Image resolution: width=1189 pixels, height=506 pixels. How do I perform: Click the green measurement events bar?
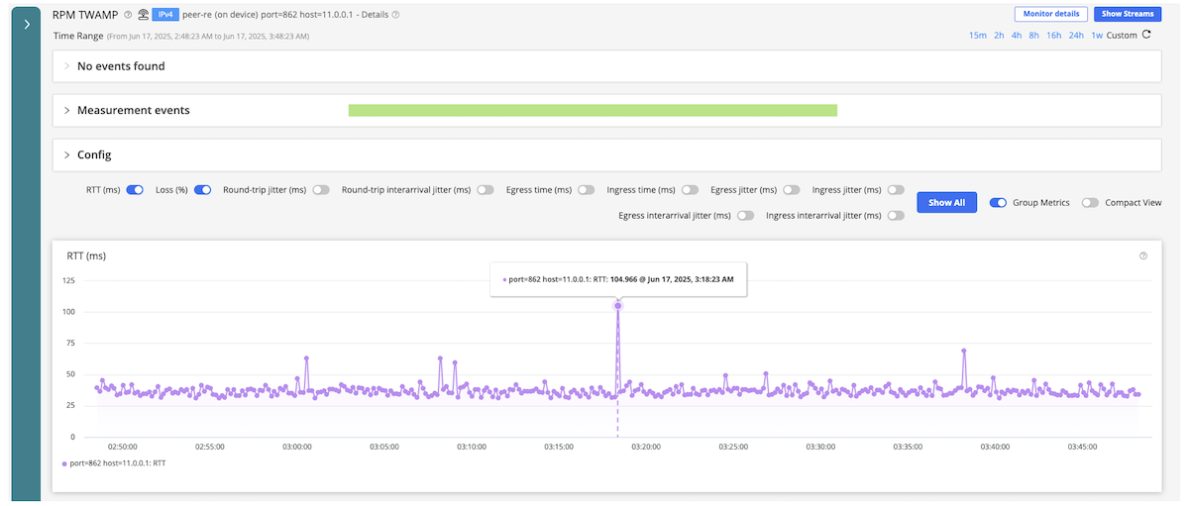tap(593, 111)
